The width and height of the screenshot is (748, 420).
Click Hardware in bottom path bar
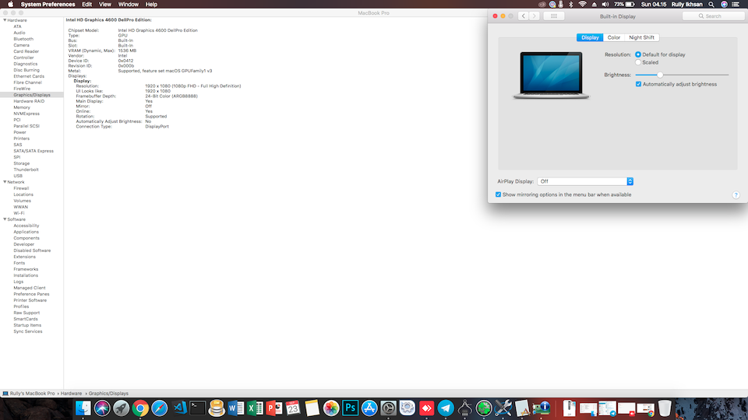coord(71,394)
